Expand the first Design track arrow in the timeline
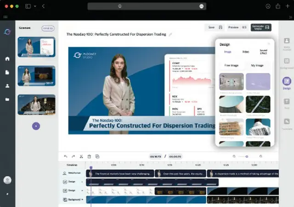Screen dimensions: 294x207 point(82,182)
